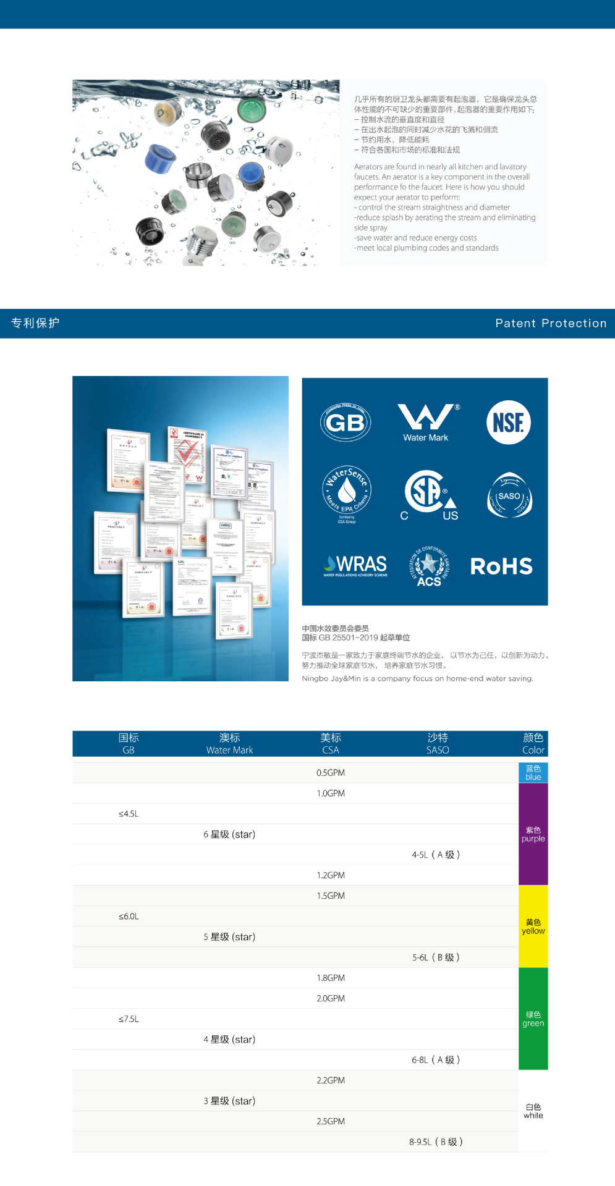This screenshot has height=1186, width=615.
Task: Click the 6-8L (A 级) cell
Action: click(x=436, y=1060)
